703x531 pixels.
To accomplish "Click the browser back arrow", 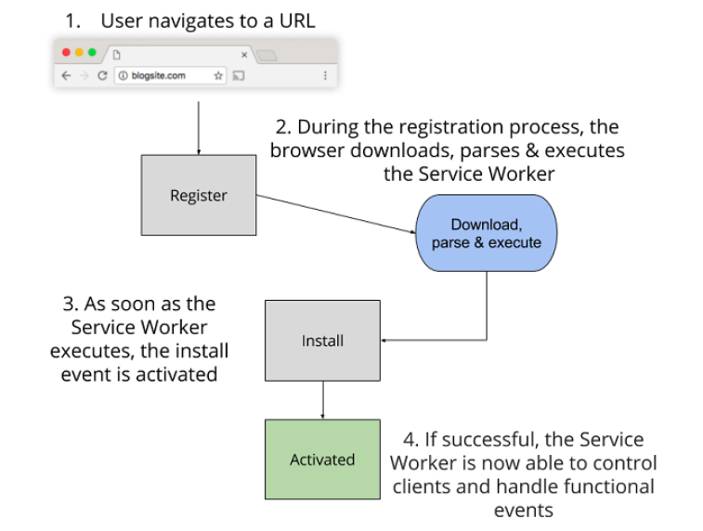I will [x=66, y=76].
